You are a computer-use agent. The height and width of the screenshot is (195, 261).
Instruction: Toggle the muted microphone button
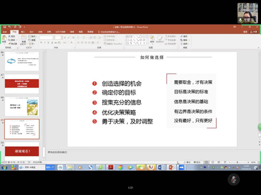pyautogui.click(x=233, y=179)
